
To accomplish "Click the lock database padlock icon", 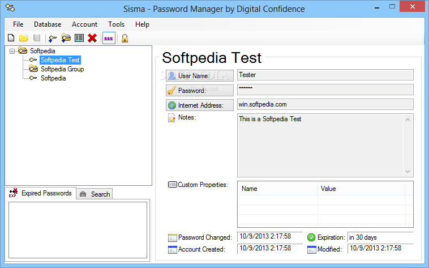I will pyautogui.click(x=125, y=38).
